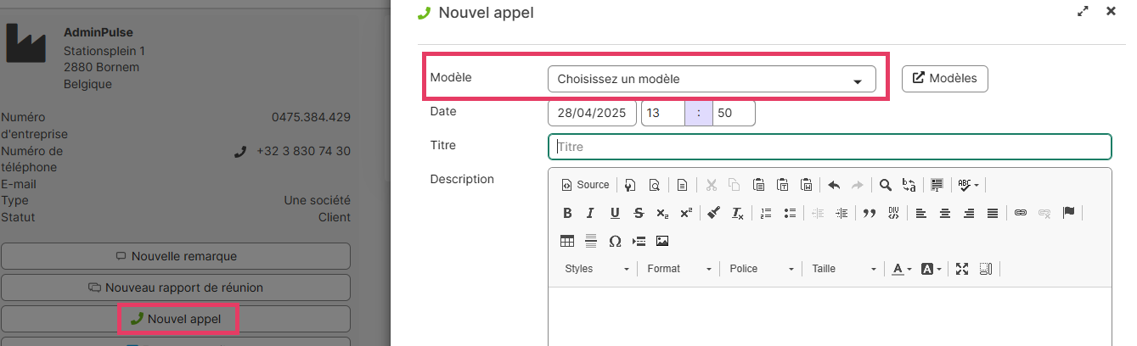Click into the Titre input field
Screen dimensions: 1137x346
pyautogui.click(x=830, y=147)
